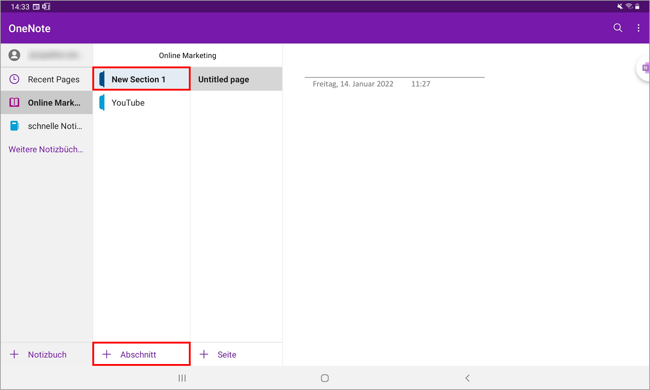The width and height of the screenshot is (650, 390).
Task: Tap the Online Marketing notebook header
Action: (x=188, y=55)
